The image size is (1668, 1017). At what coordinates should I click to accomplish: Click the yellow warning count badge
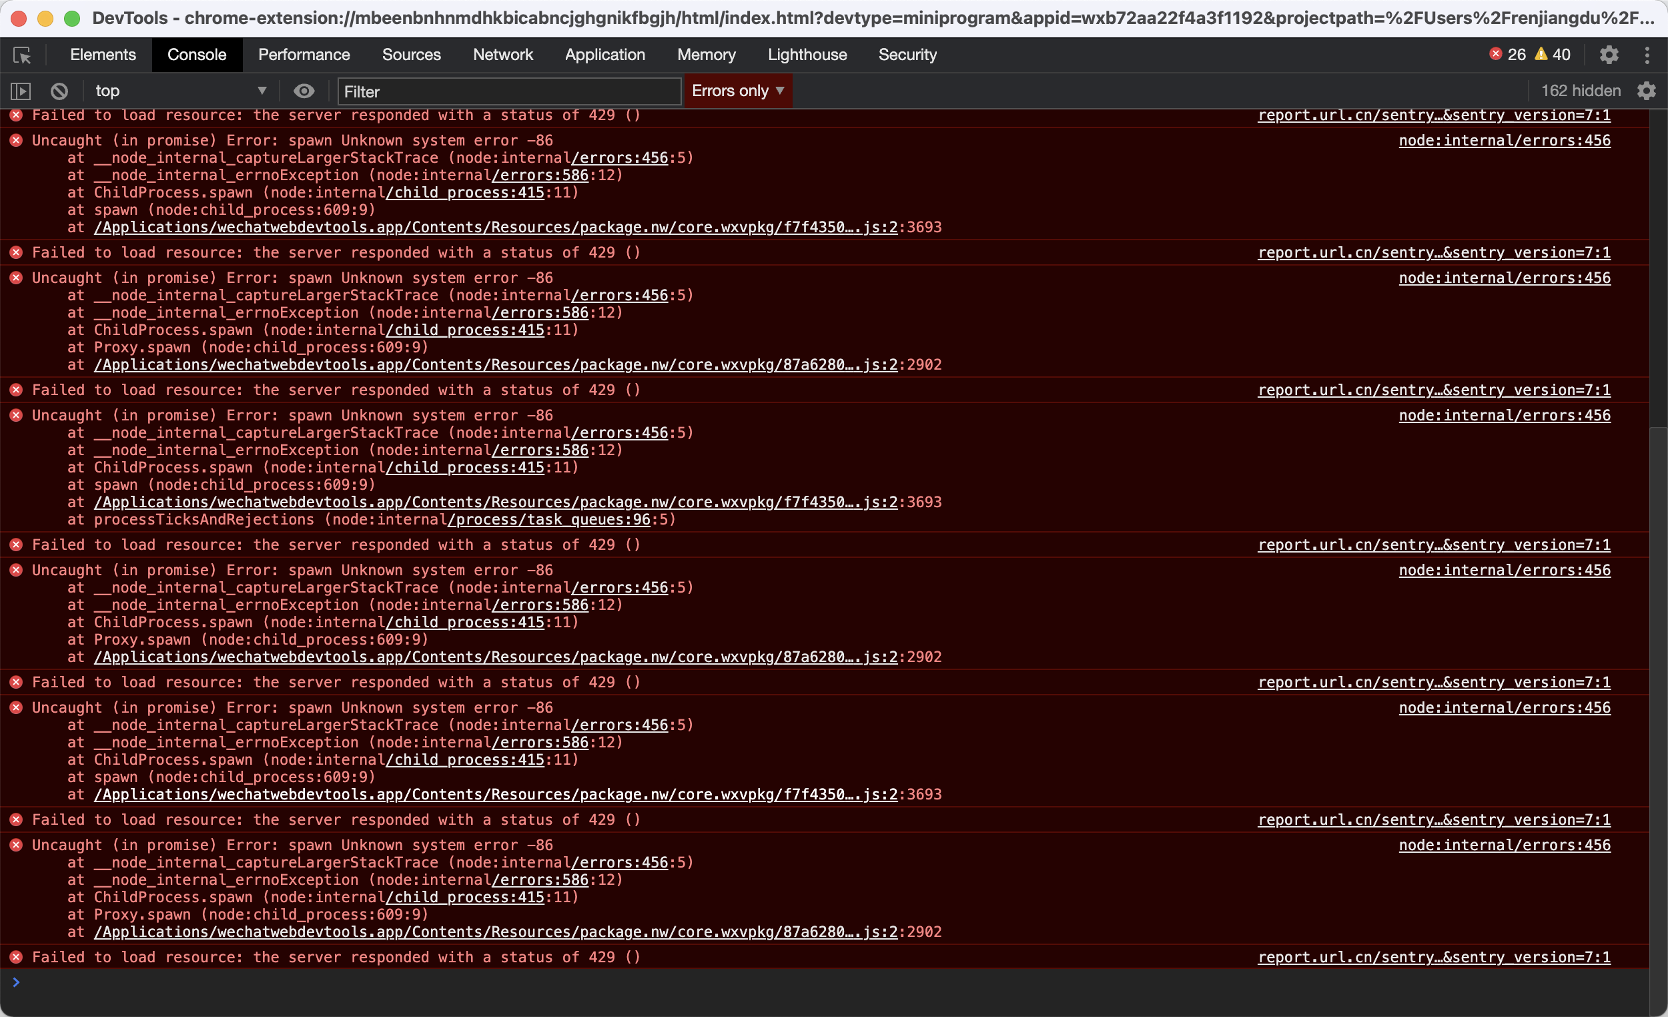point(1553,55)
